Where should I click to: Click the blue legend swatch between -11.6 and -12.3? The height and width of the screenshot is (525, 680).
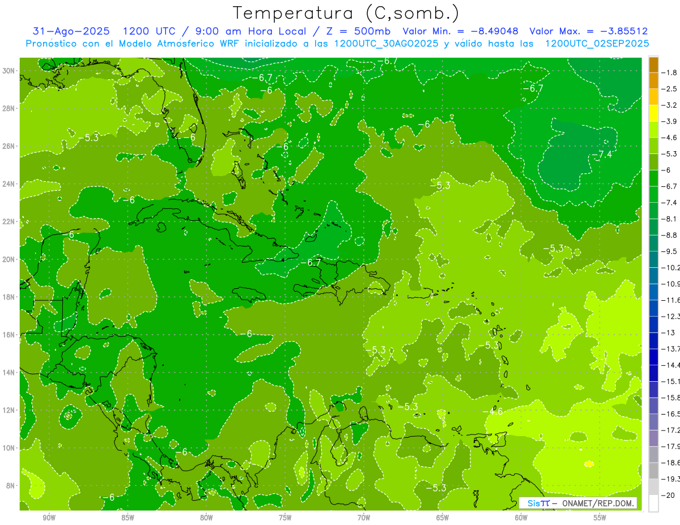[653, 309]
